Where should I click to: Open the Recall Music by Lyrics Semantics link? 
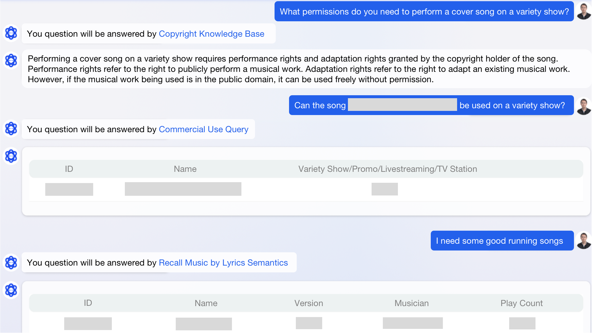[223, 263]
